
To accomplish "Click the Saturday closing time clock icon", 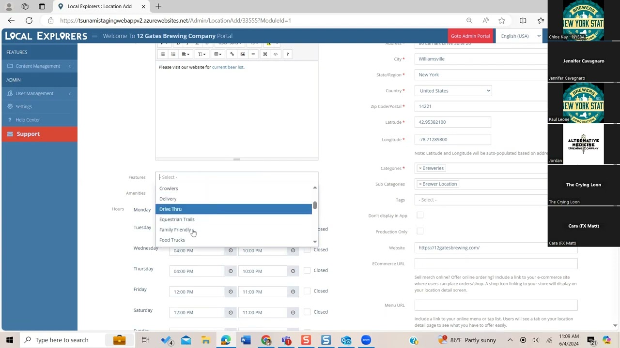I will coord(293,312).
